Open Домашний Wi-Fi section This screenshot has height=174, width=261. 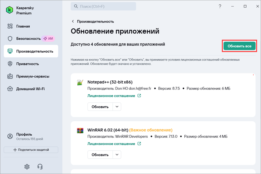31,89
